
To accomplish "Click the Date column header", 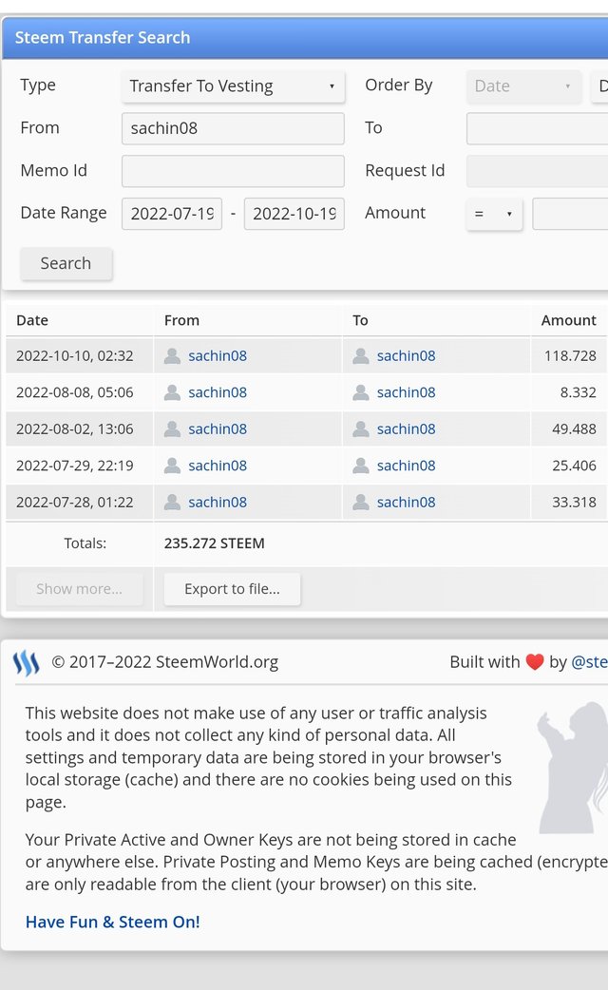I will tap(32, 321).
